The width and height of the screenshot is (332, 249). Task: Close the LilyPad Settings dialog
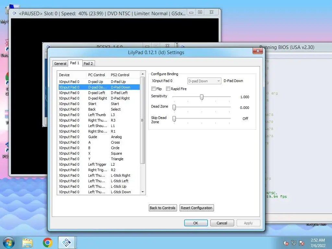pos(258,51)
